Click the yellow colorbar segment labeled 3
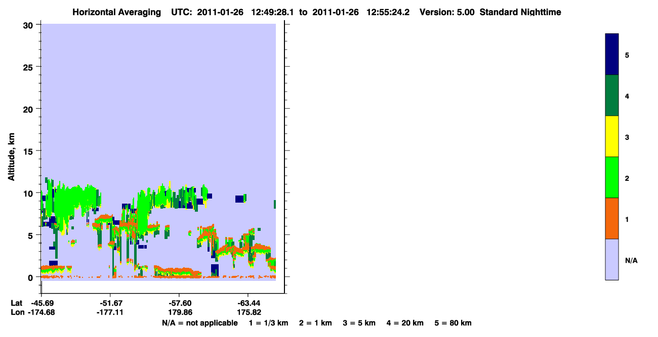Viewport: 658px width, 337px height. (612, 136)
